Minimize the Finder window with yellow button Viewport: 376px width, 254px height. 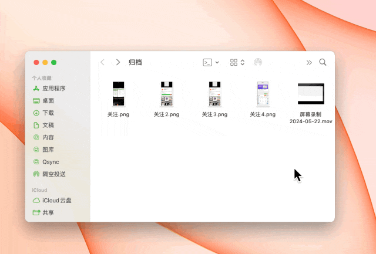click(x=45, y=63)
